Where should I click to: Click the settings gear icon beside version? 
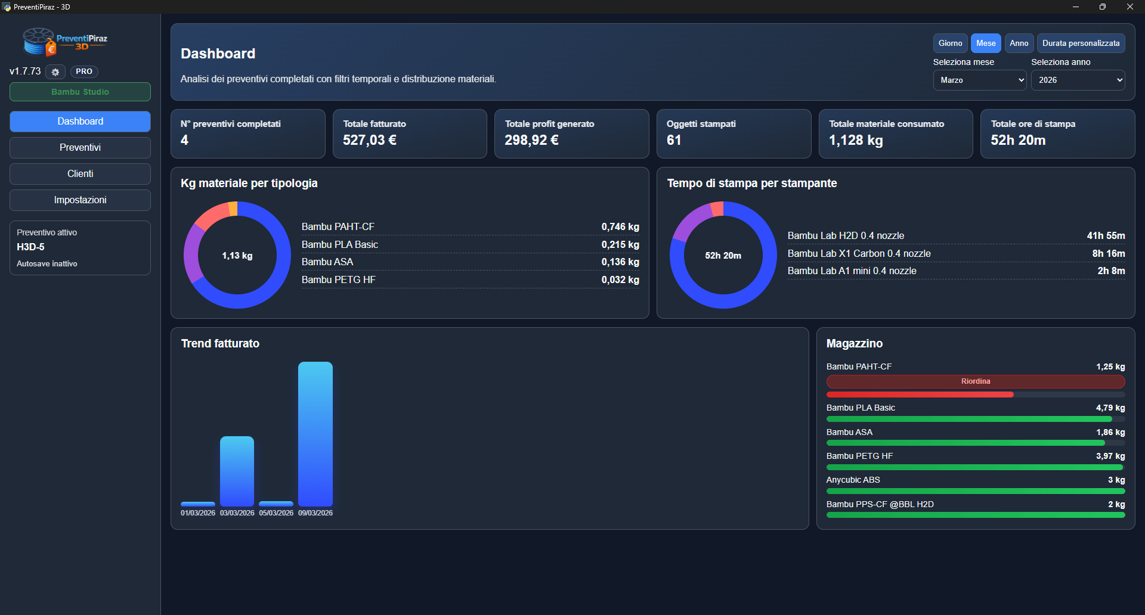[55, 72]
